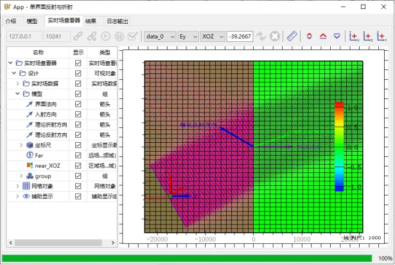This screenshot has height=265, width=395.
Task: Switch view to the Y-axis plane icon
Action: coord(382,37)
